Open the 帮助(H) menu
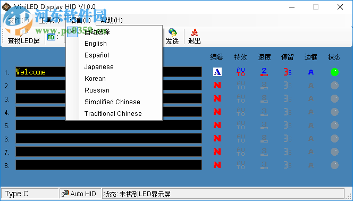Image resolution: width=353 pixels, height=201 pixels. (x=112, y=20)
